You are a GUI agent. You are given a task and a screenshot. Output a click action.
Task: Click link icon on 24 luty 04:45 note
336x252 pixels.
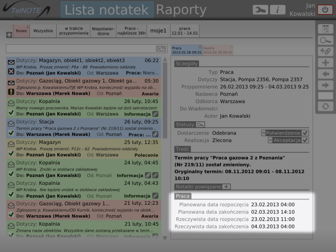(x=148, y=175)
